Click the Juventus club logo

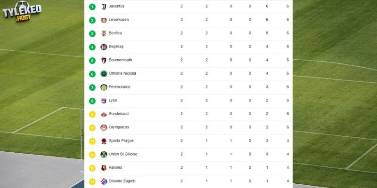pyautogui.click(x=104, y=7)
